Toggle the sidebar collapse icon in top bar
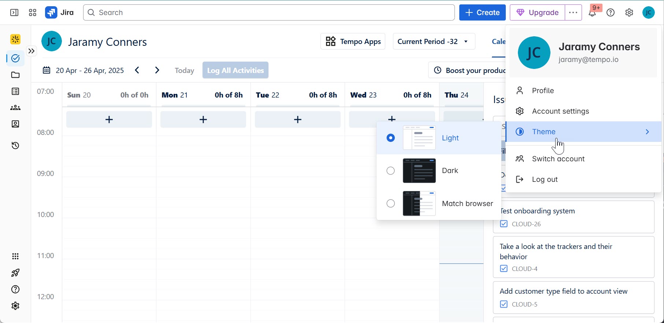The image size is (664, 323). coord(14,13)
